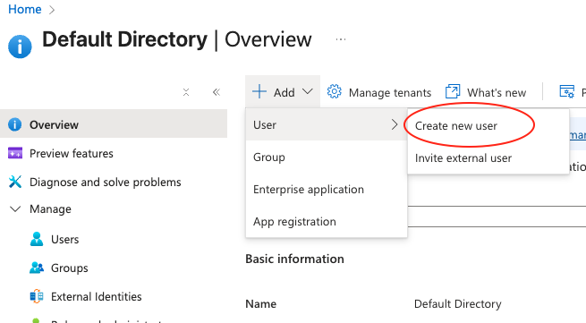Collapse the Manage section chevron

[x=15, y=209]
